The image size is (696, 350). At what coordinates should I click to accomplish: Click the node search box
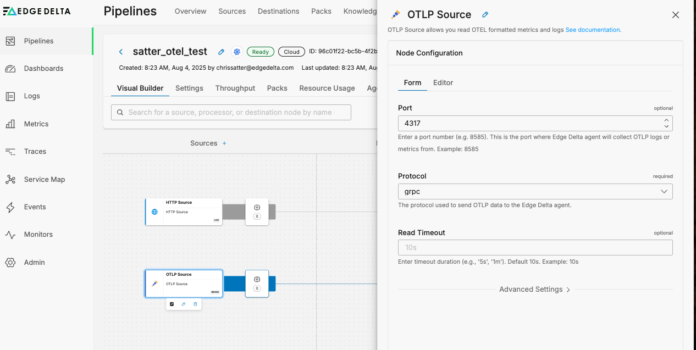231,112
